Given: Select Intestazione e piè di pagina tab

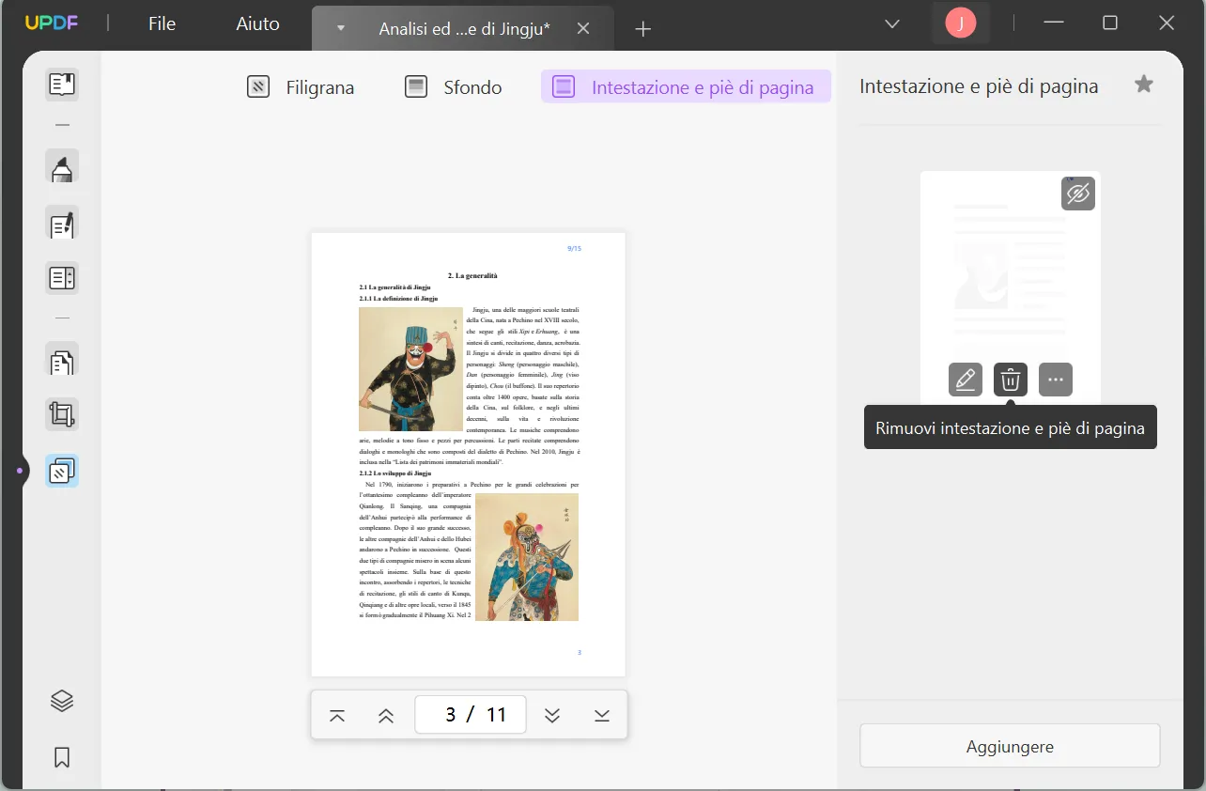Looking at the screenshot, I should [x=686, y=87].
